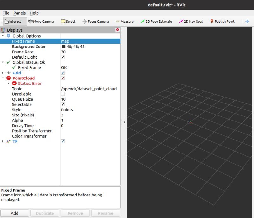The width and height of the screenshot is (254, 218).
Task: Click the Duplicate button
Action: (45, 213)
